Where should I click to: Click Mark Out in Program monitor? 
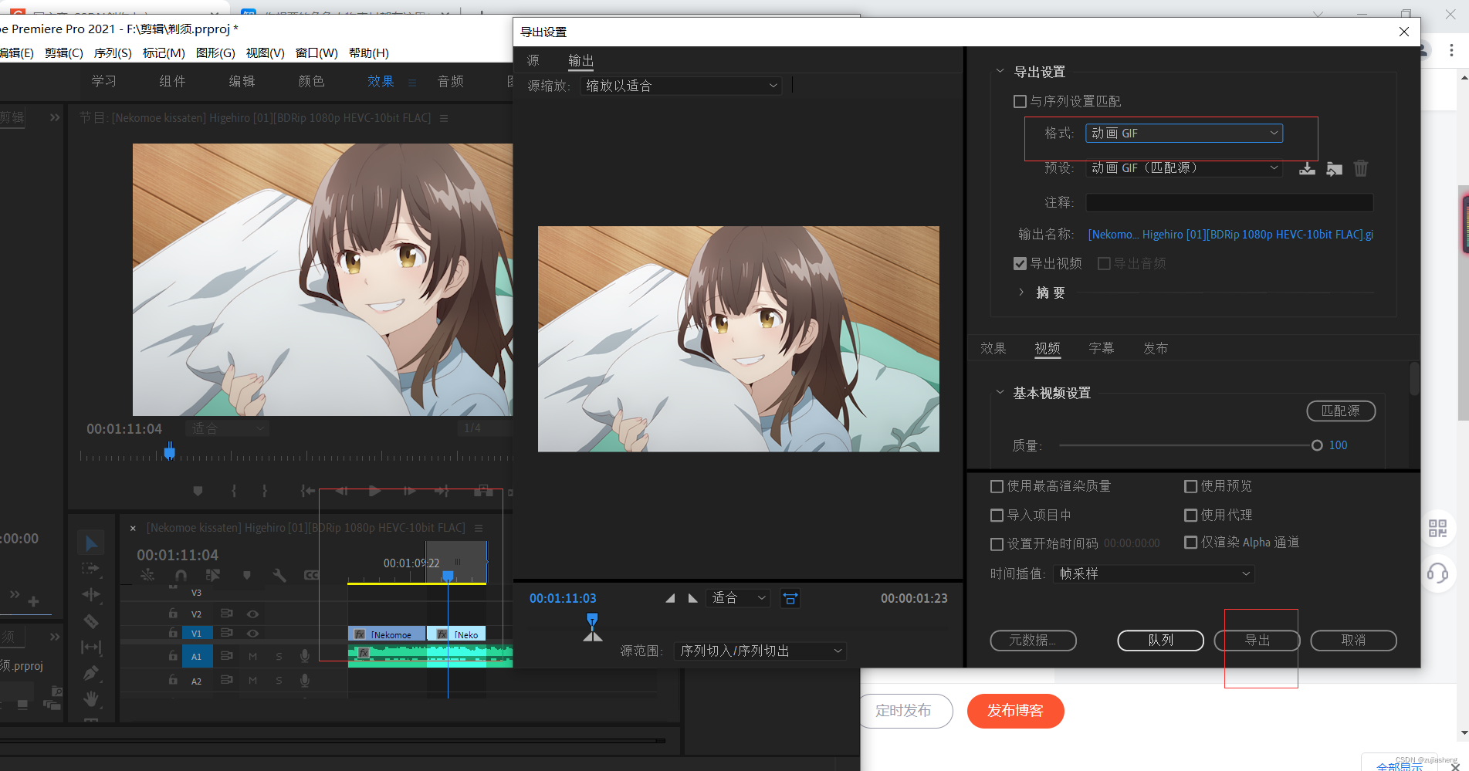[x=264, y=491]
